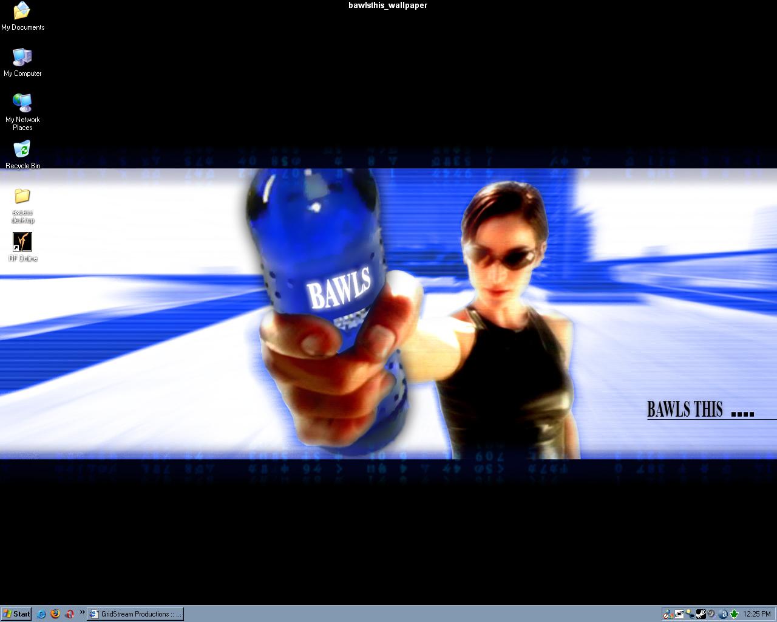Screen dimensions: 777x622
Task: Click the blue 'a' tray icon
Action: click(723, 614)
